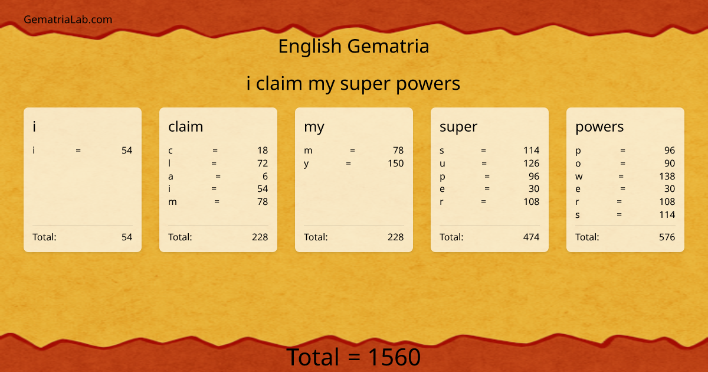Select the English Gematria heading

coord(353,46)
